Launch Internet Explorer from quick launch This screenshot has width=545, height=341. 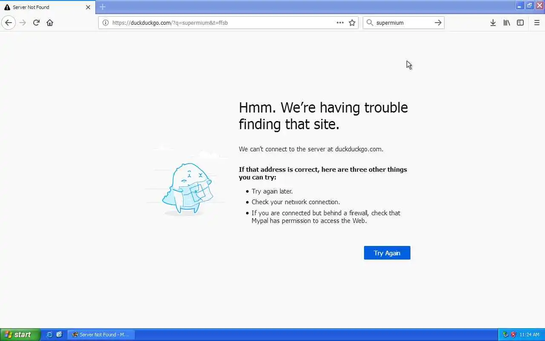[49, 335]
